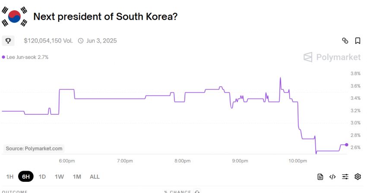Switch chart to 1M range
This screenshot has width=367, height=193.
tap(77, 177)
